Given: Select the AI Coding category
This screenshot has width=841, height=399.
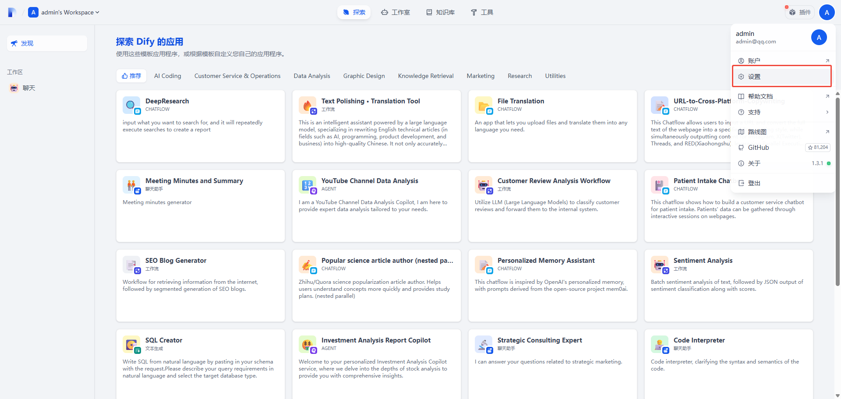Looking at the screenshot, I should pyautogui.click(x=168, y=76).
